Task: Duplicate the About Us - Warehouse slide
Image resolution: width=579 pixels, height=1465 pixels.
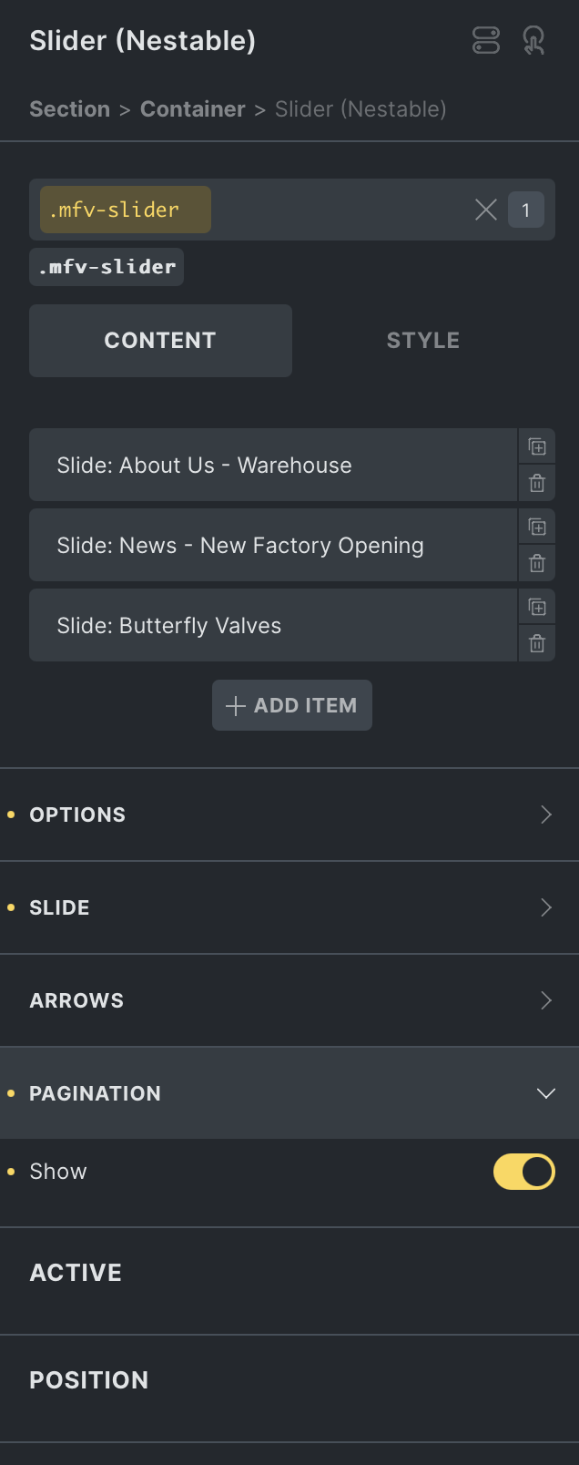Action: [x=537, y=446]
